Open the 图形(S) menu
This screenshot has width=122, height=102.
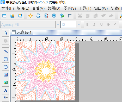tap(70, 9)
